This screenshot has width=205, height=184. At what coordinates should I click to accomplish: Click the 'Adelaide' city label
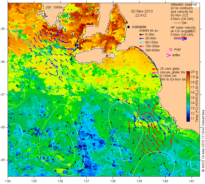pos(139,27)
